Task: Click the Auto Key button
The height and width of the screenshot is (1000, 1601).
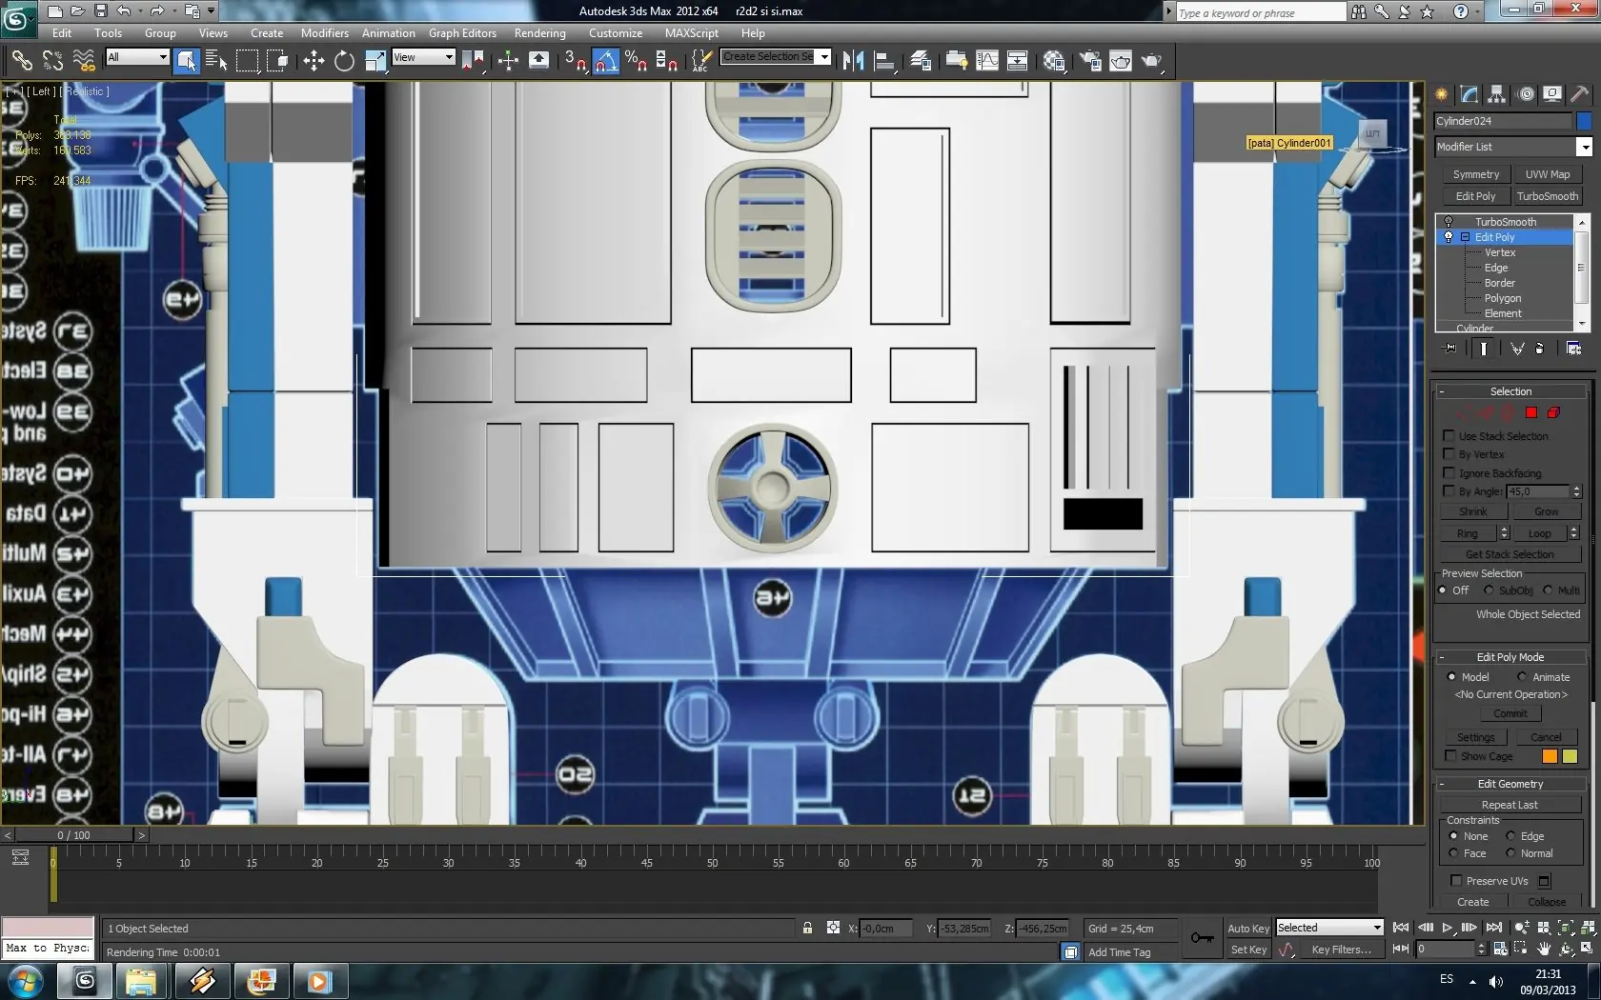Action: (x=1248, y=929)
